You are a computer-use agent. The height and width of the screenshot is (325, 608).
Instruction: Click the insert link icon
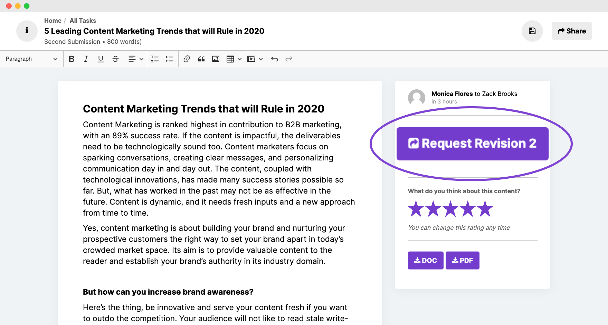[x=187, y=59]
